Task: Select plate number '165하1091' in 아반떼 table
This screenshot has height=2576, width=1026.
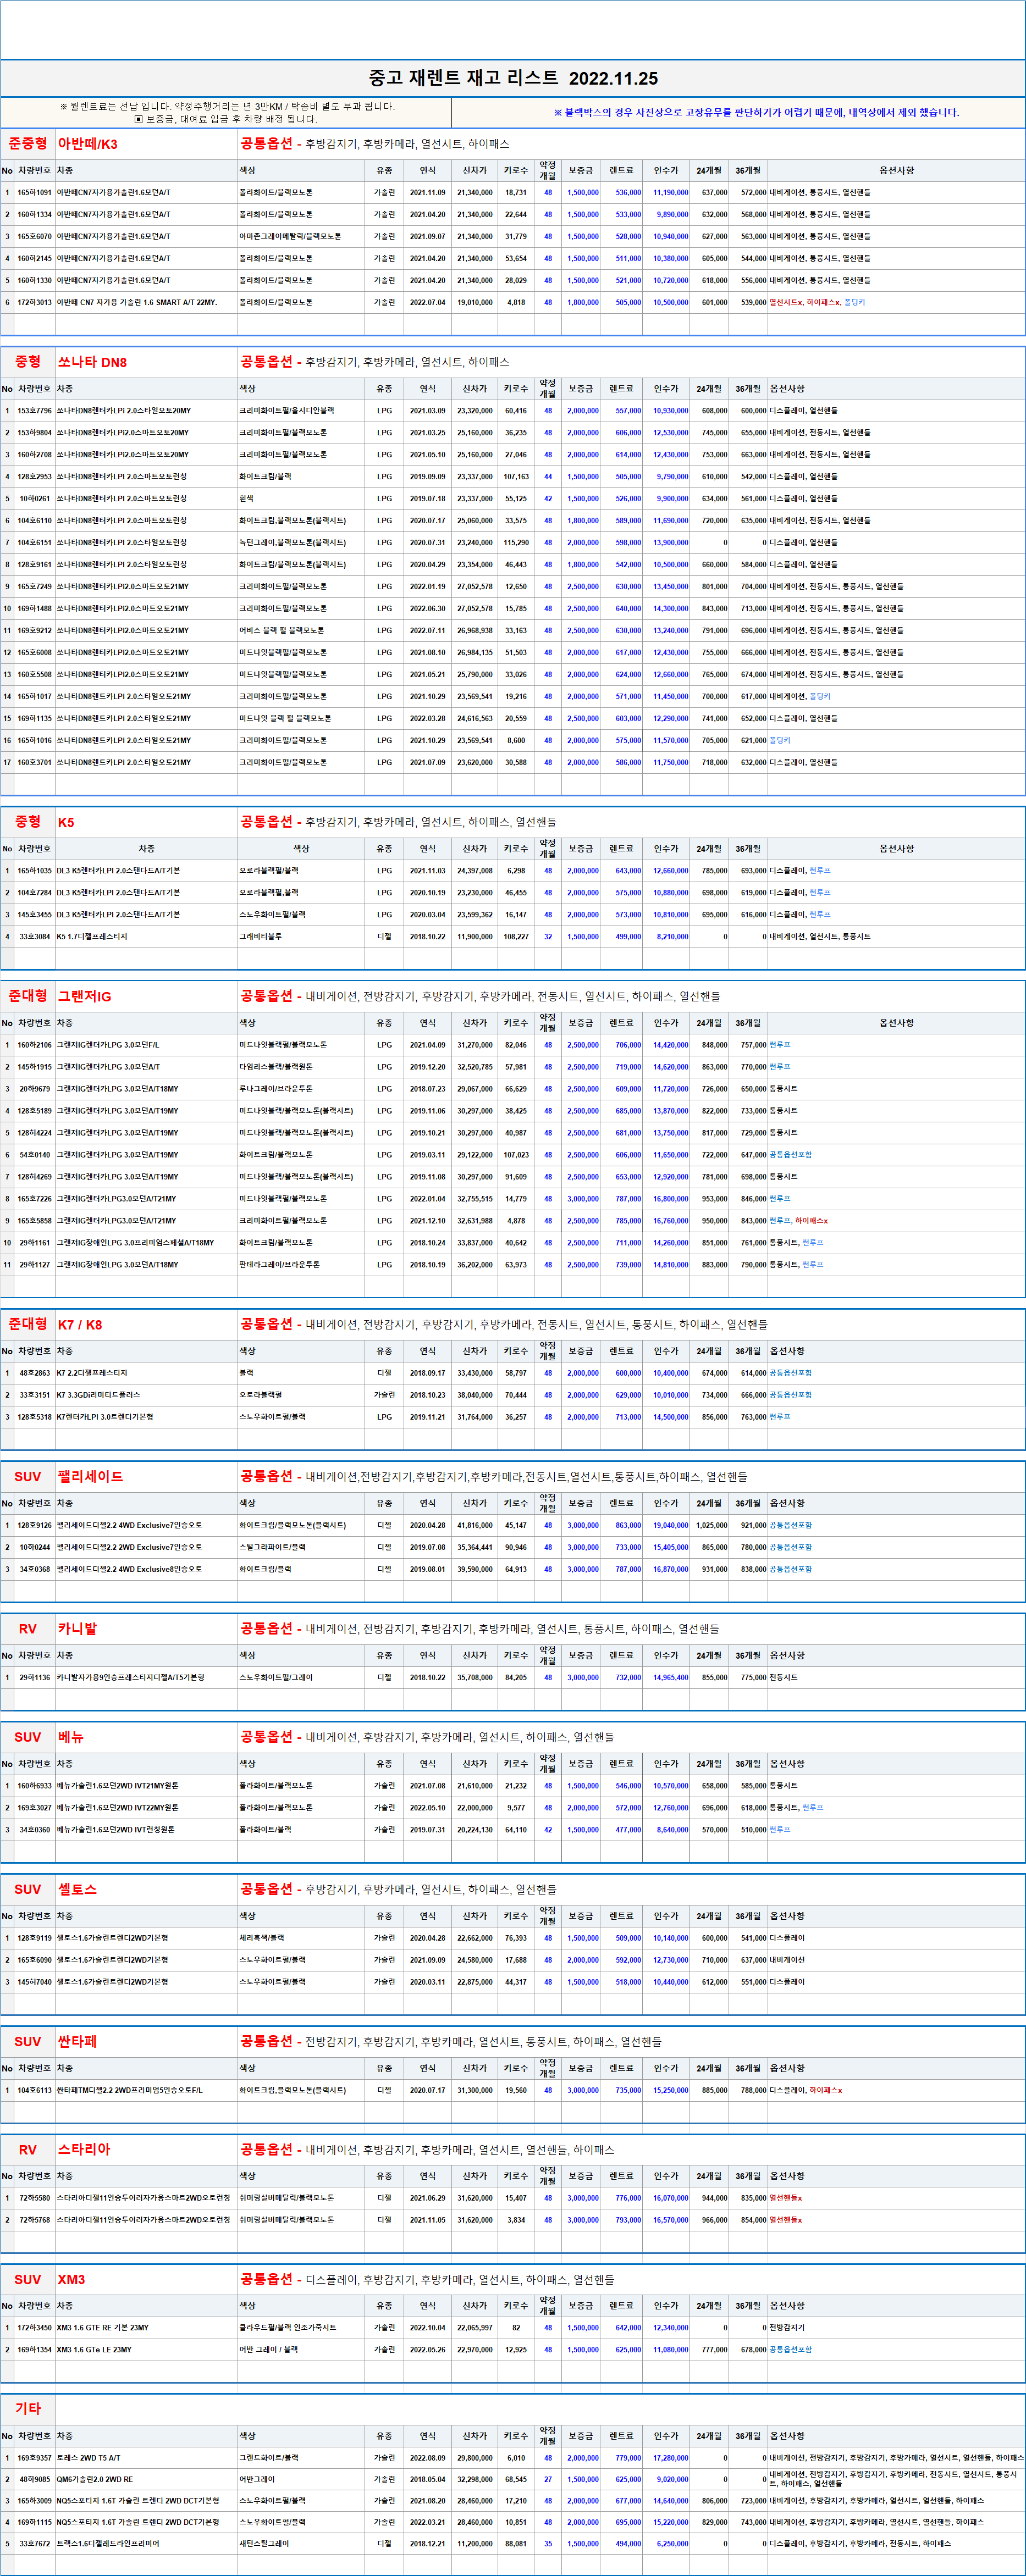Action: 35,193
